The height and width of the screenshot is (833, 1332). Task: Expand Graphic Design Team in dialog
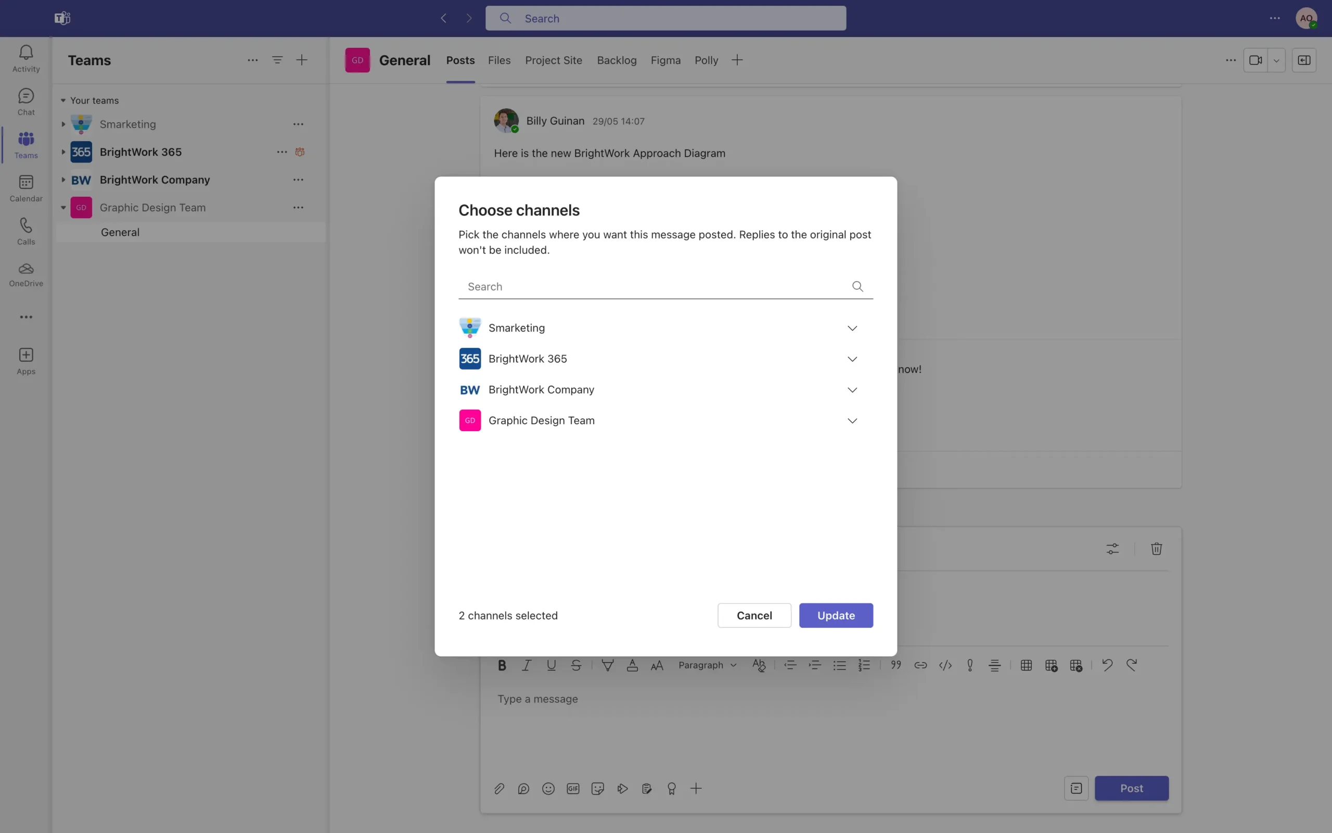[x=851, y=420]
